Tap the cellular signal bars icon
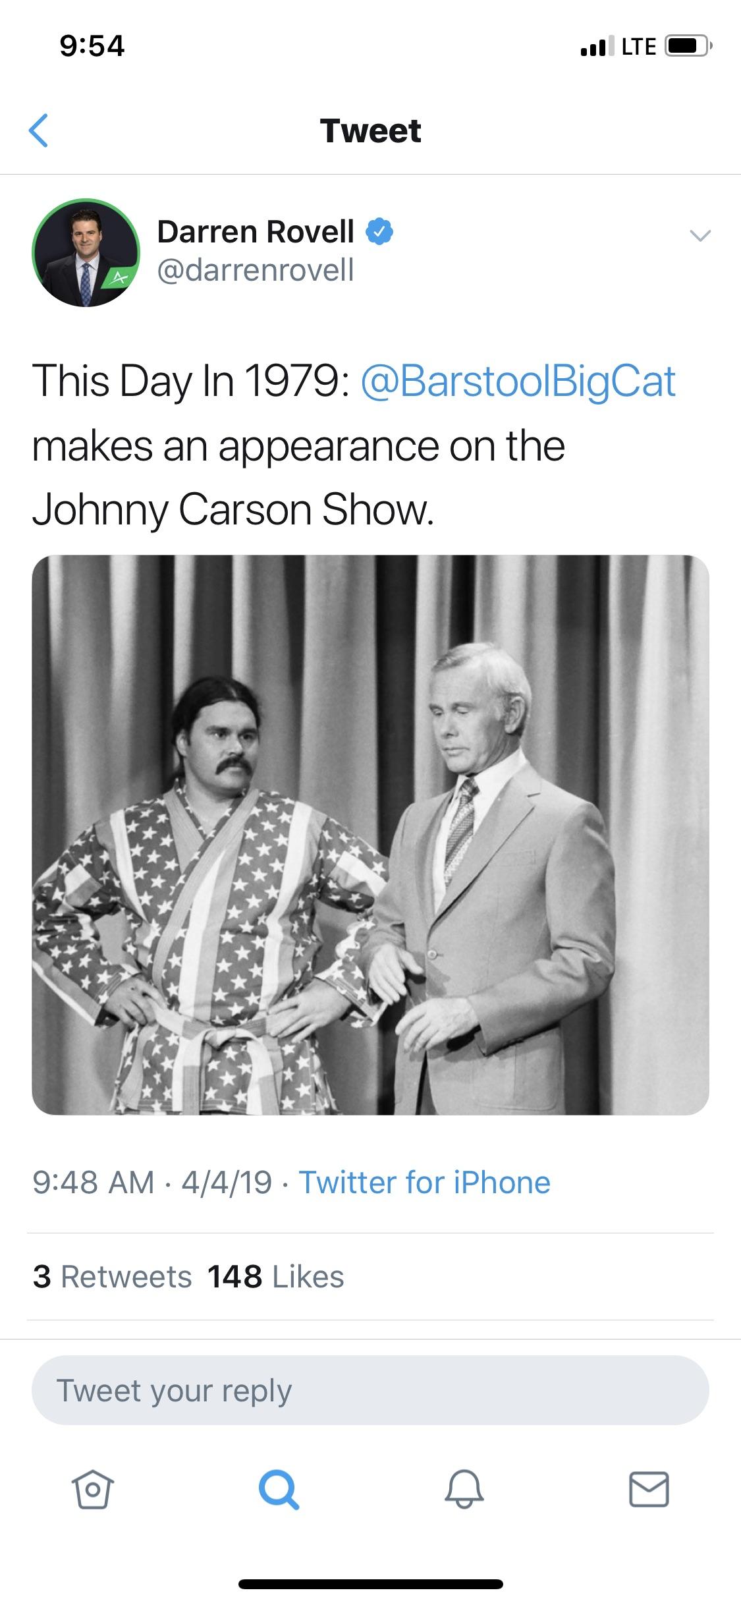 click(597, 46)
